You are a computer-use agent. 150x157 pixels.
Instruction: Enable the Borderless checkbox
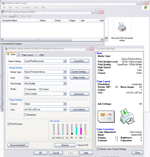coord(25,115)
